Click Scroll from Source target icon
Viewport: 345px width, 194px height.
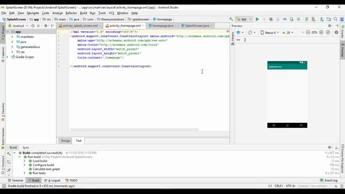(33, 26)
